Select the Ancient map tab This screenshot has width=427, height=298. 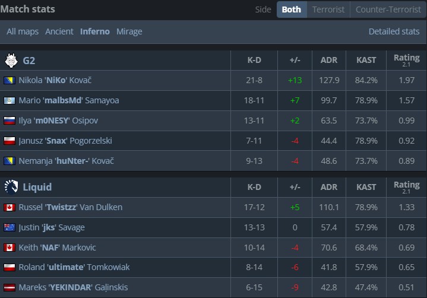tap(59, 31)
